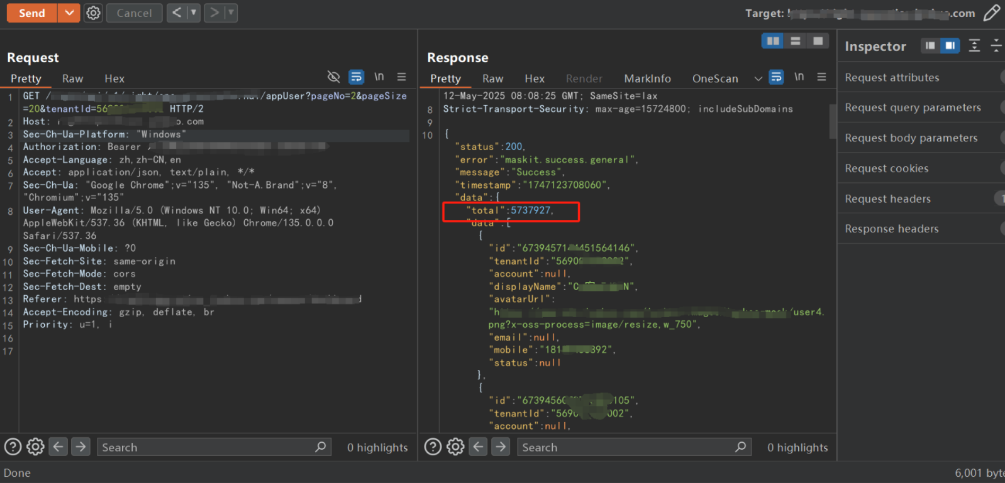The height and width of the screenshot is (483, 1005).
Task: Open the Send options dropdown arrow
Action: 69,13
